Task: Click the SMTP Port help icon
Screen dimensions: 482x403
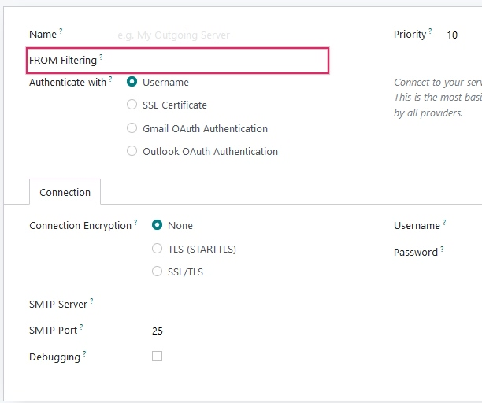Action: 81,327
